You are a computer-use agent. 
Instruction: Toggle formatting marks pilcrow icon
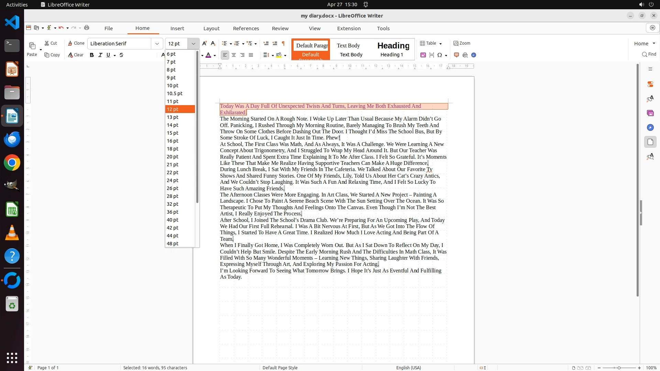[x=283, y=43]
